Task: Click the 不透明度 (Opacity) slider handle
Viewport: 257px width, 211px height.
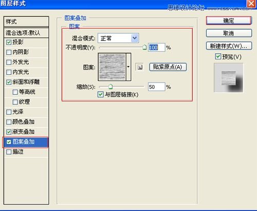Action: tap(144, 47)
